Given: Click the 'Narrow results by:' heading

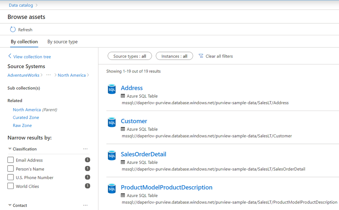Looking at the screenshot, I should pyautogui.click(x=30, y=138).
